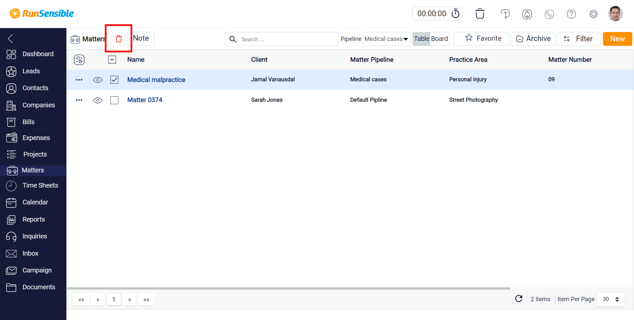Open the phone call icon
634x320 pixels.
tap(549, 14)
